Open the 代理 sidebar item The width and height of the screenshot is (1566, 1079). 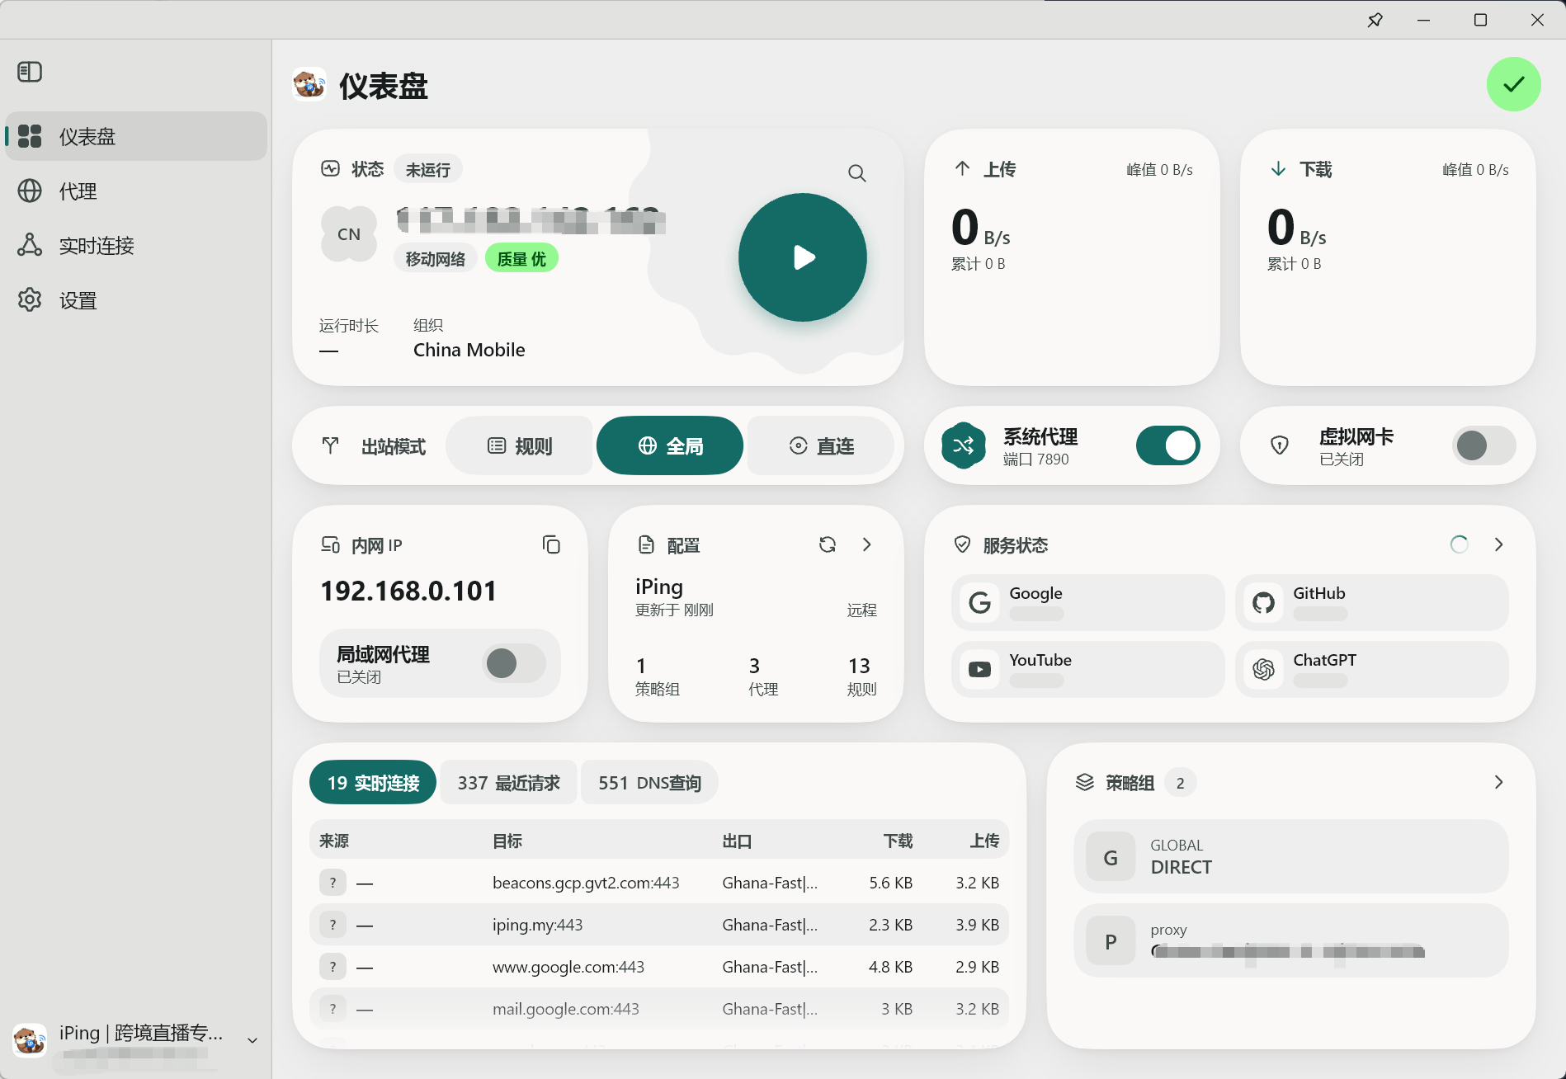click(136, 191)
